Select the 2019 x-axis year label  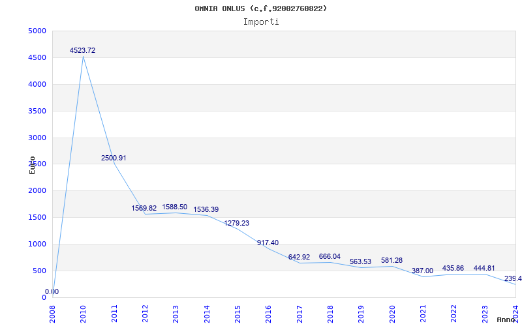point(361,314)
